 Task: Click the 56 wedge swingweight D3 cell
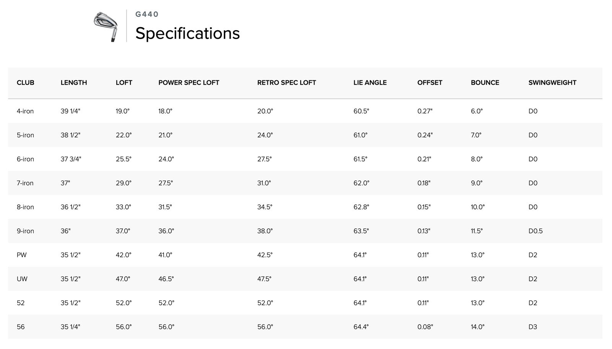[x=533, y=327]
